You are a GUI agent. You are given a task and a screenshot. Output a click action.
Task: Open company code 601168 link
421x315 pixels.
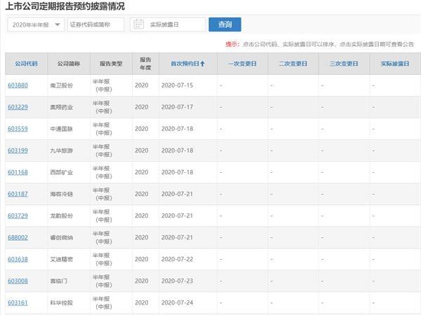click(18, 172)
